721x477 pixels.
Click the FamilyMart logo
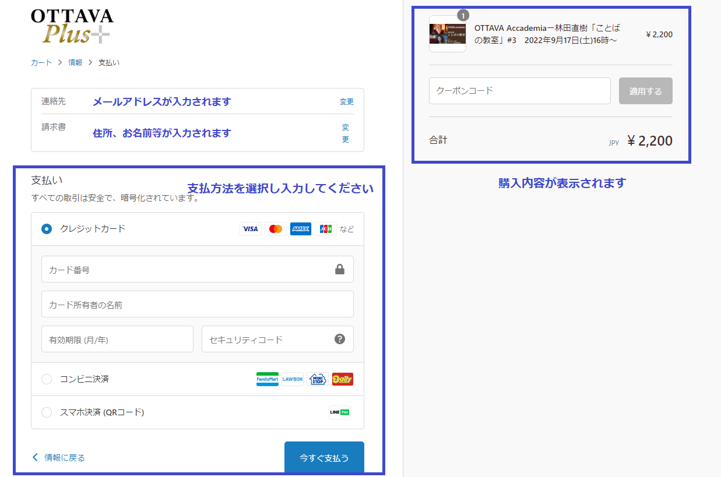tap(268, 379)
